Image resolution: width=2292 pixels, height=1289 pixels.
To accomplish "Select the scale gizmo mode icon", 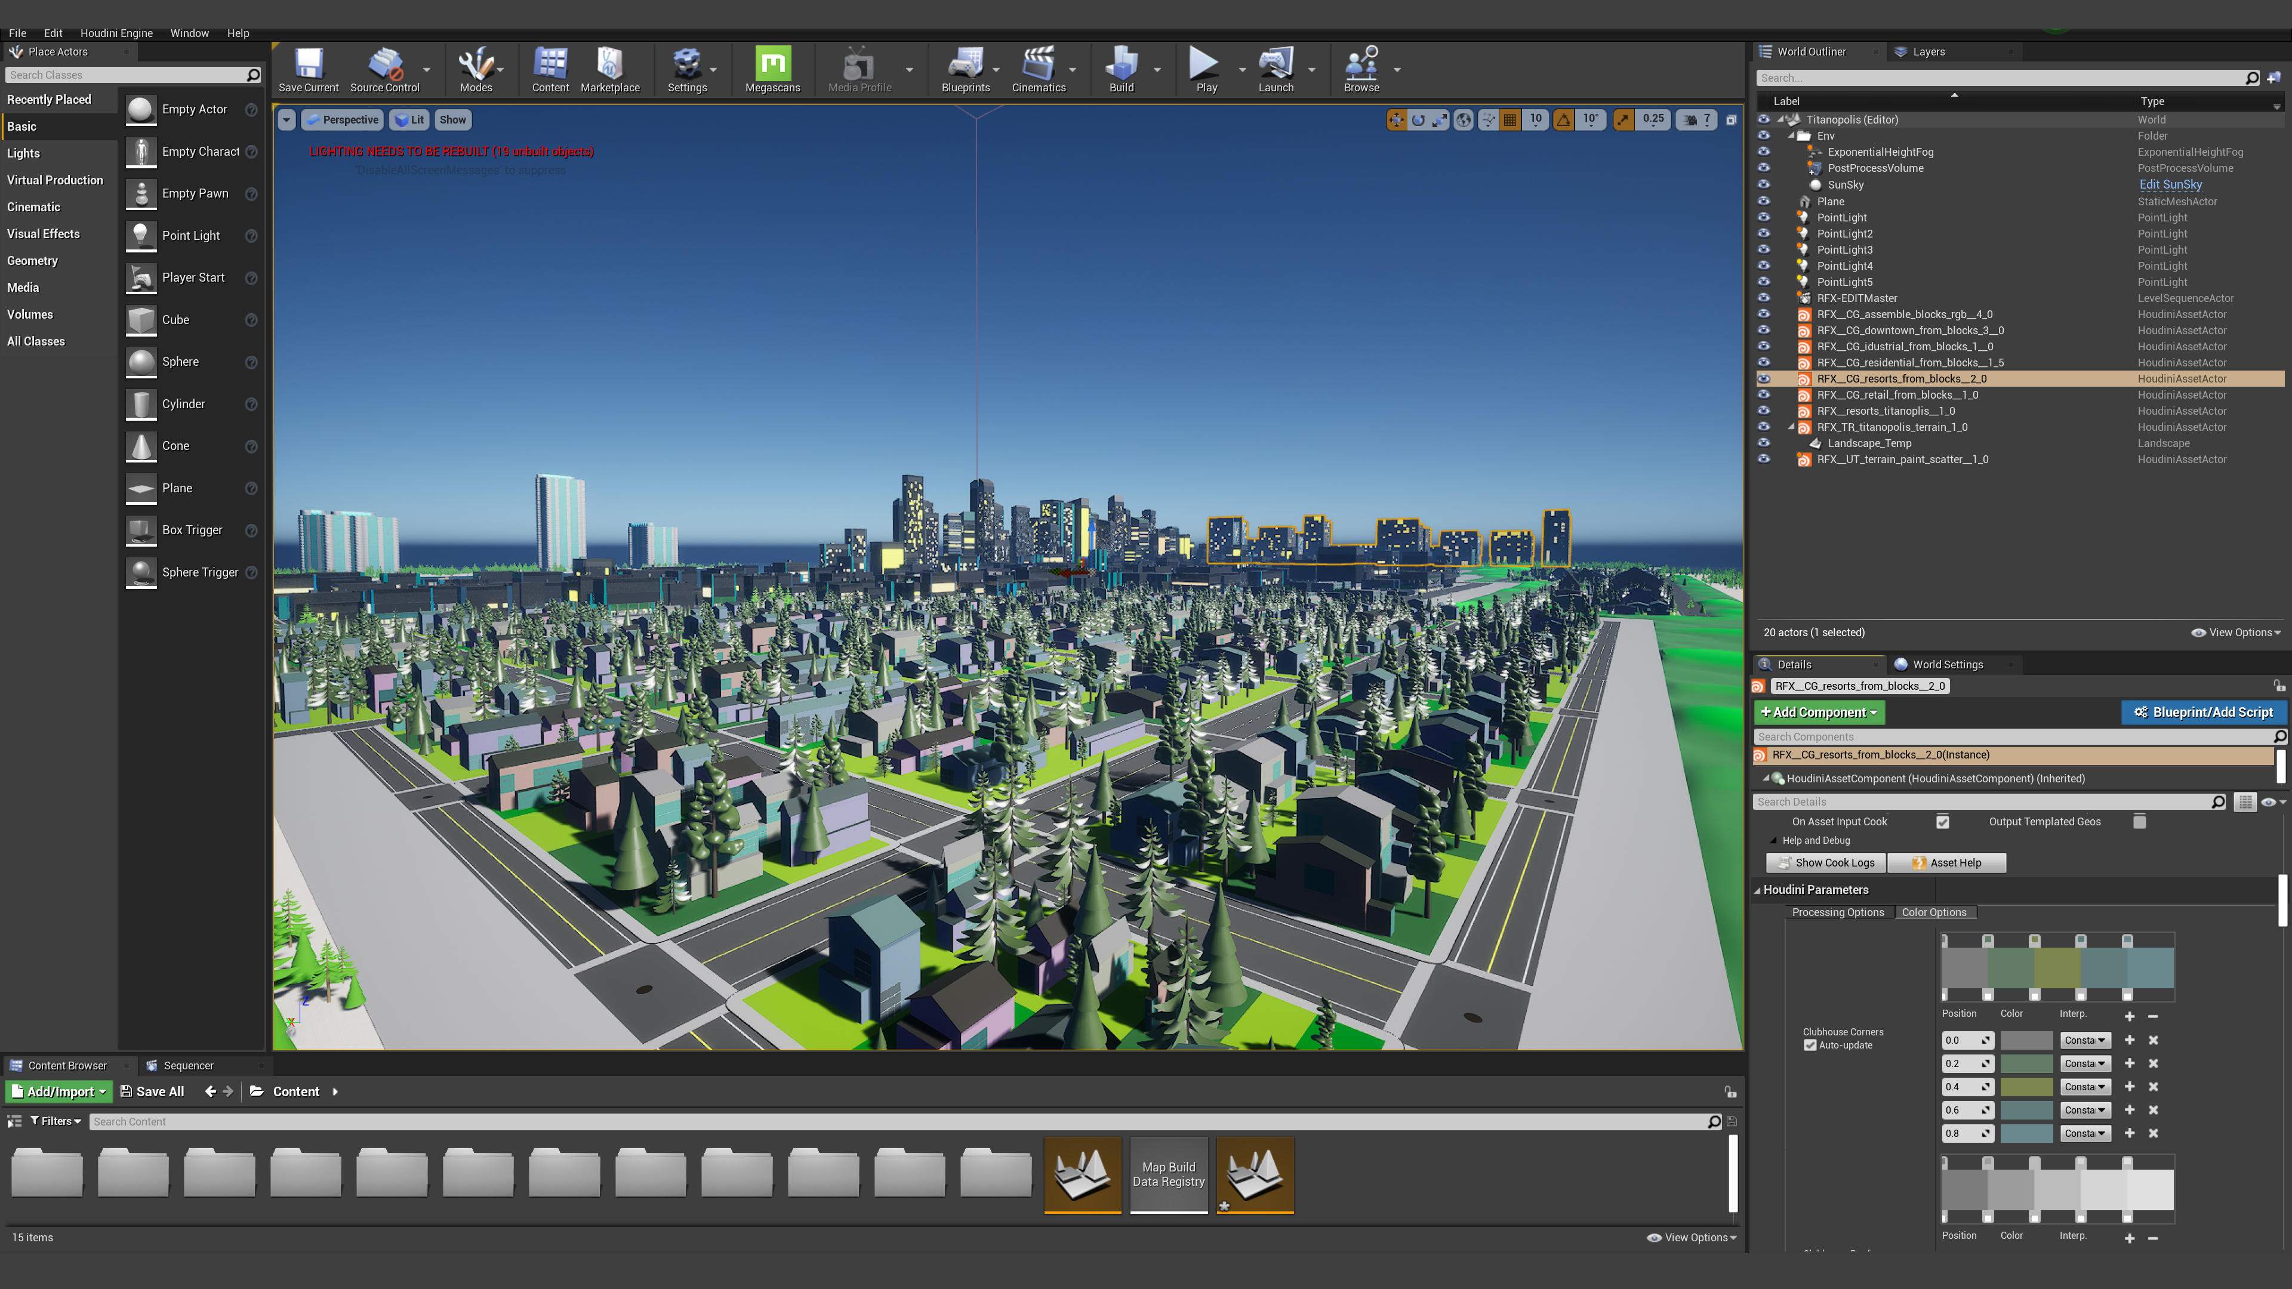I will click(x=1440, y=119).
